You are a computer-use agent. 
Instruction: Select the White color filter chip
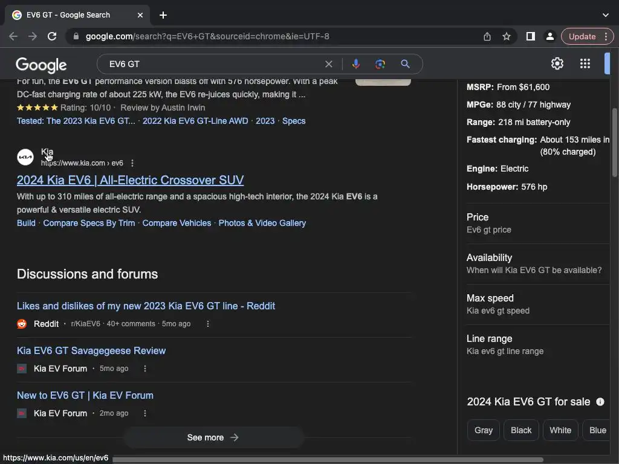tap(560, 430)
